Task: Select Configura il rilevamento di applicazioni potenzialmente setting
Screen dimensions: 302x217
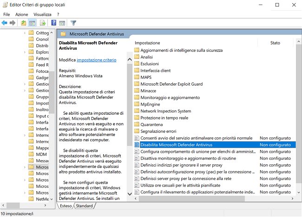Action: click(x=215, y=192)
